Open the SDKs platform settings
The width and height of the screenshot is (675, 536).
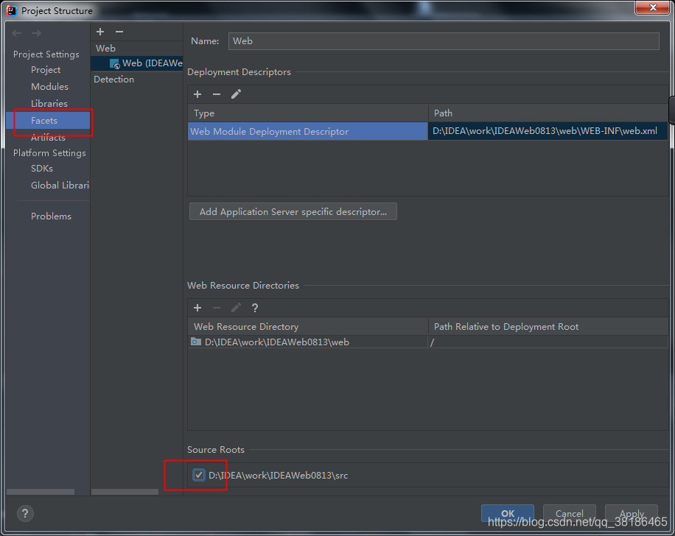42,168
